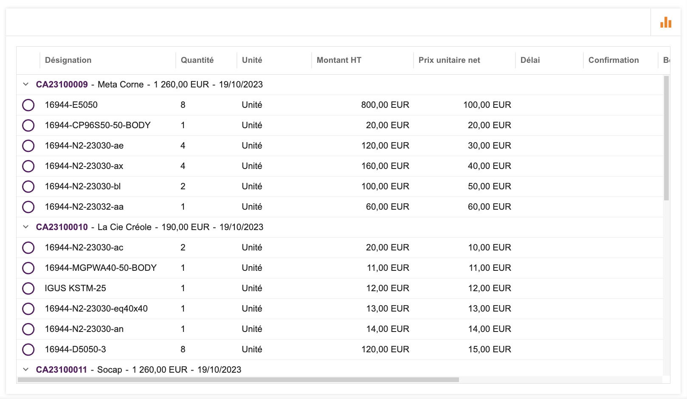
Task: Sort by the Désignation column header
Action: coord(68,60)
